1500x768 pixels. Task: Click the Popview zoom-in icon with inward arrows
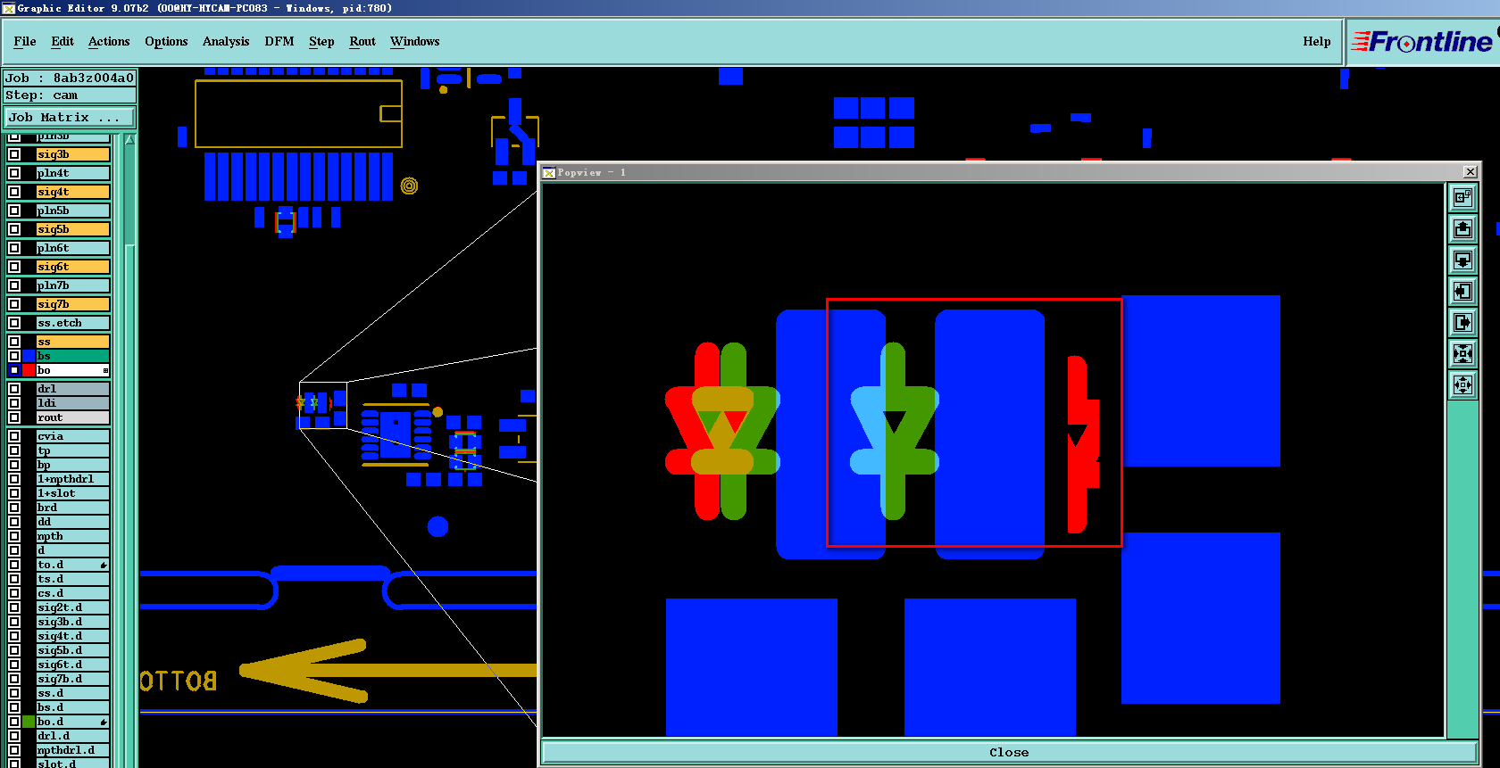tap(1462, 354)
